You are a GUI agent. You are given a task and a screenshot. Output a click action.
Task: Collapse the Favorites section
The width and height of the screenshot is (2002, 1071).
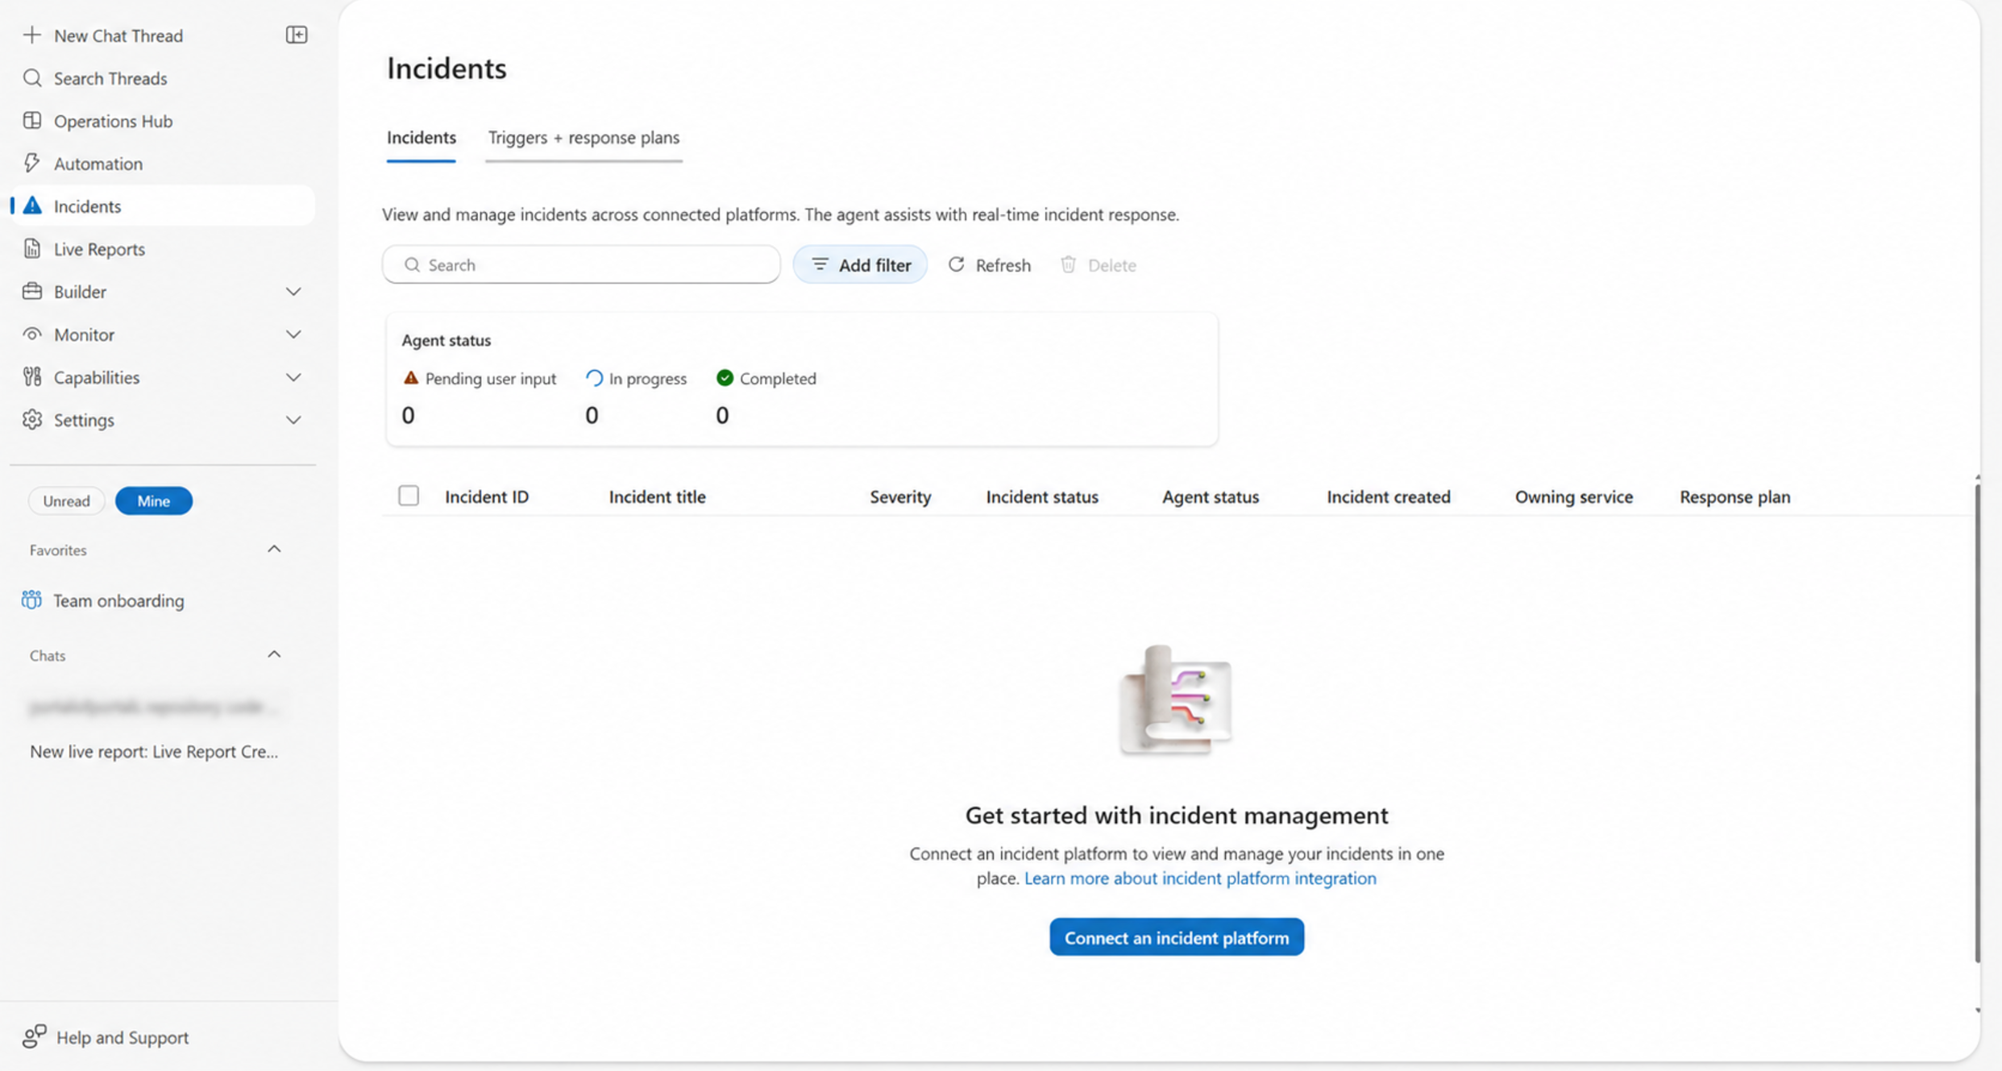click(274, 549)
